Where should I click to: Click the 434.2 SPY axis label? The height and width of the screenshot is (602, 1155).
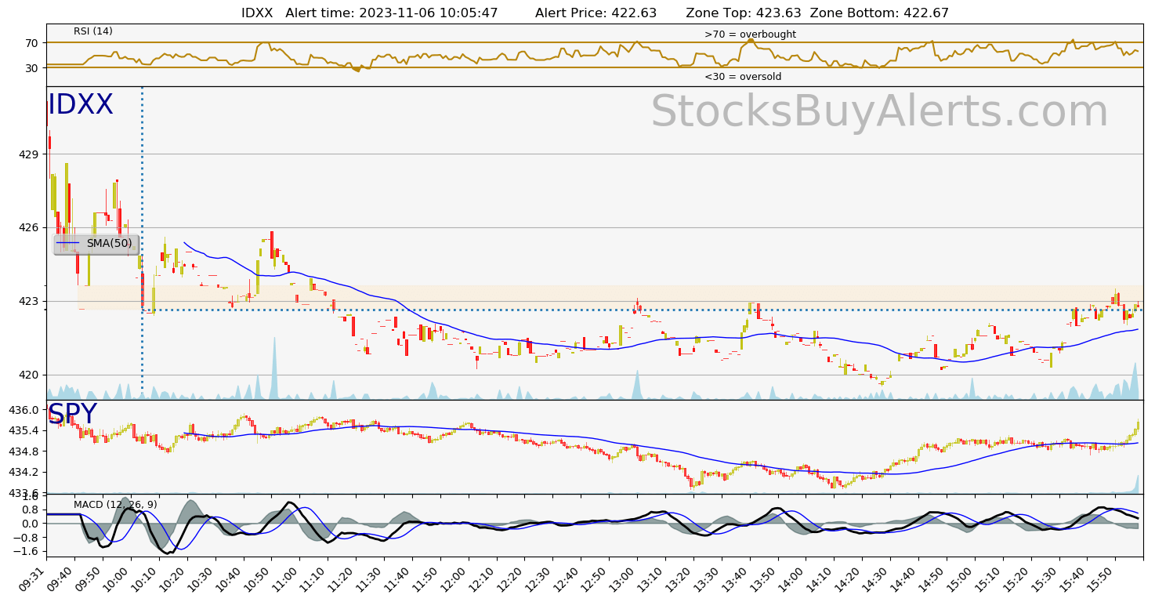click(25, 472)
